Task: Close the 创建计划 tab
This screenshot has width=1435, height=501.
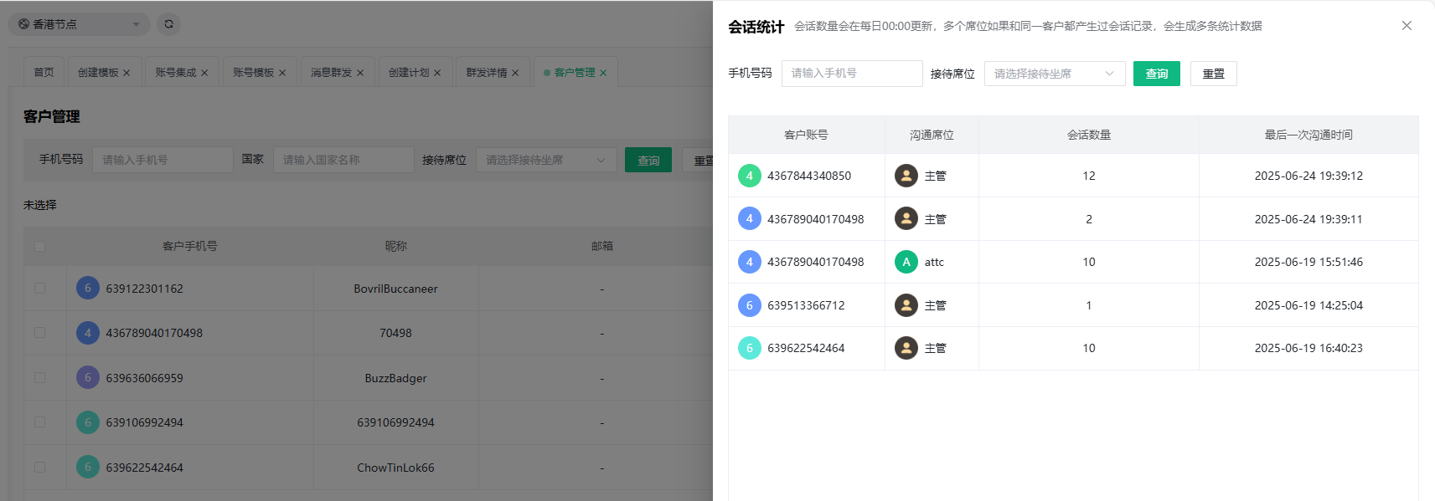Action: (x=437, y=73)
